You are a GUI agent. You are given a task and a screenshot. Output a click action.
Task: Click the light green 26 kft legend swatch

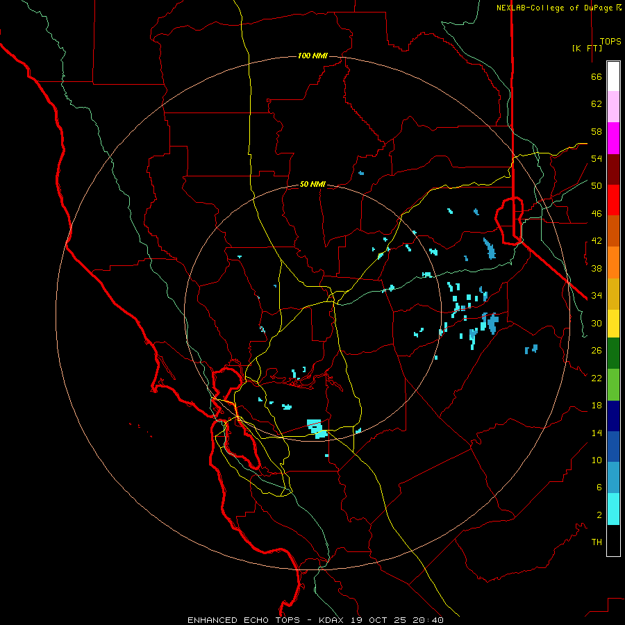click(x=613, y=385)
